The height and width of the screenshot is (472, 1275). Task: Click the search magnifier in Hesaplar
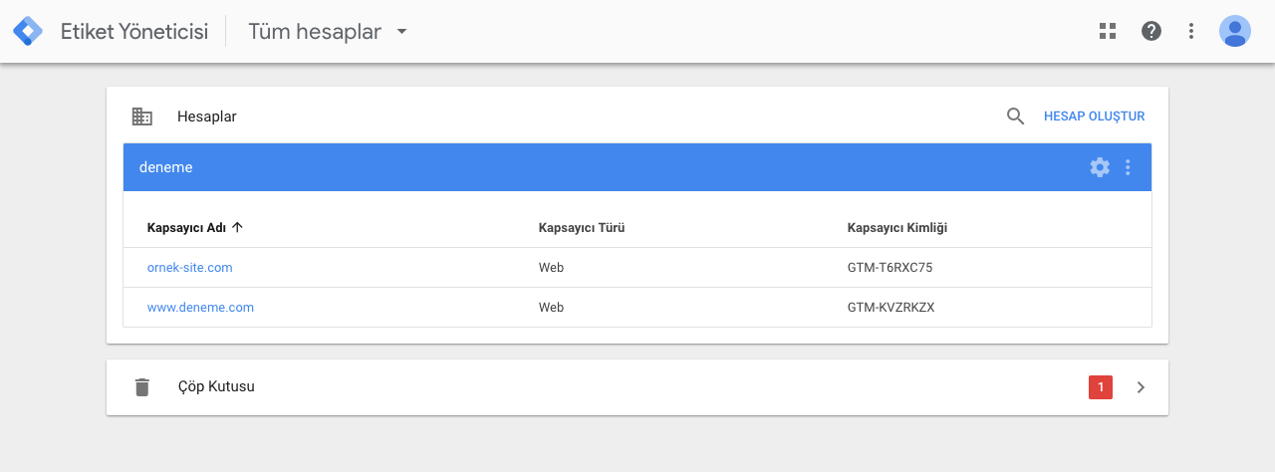coord(1015,117)
